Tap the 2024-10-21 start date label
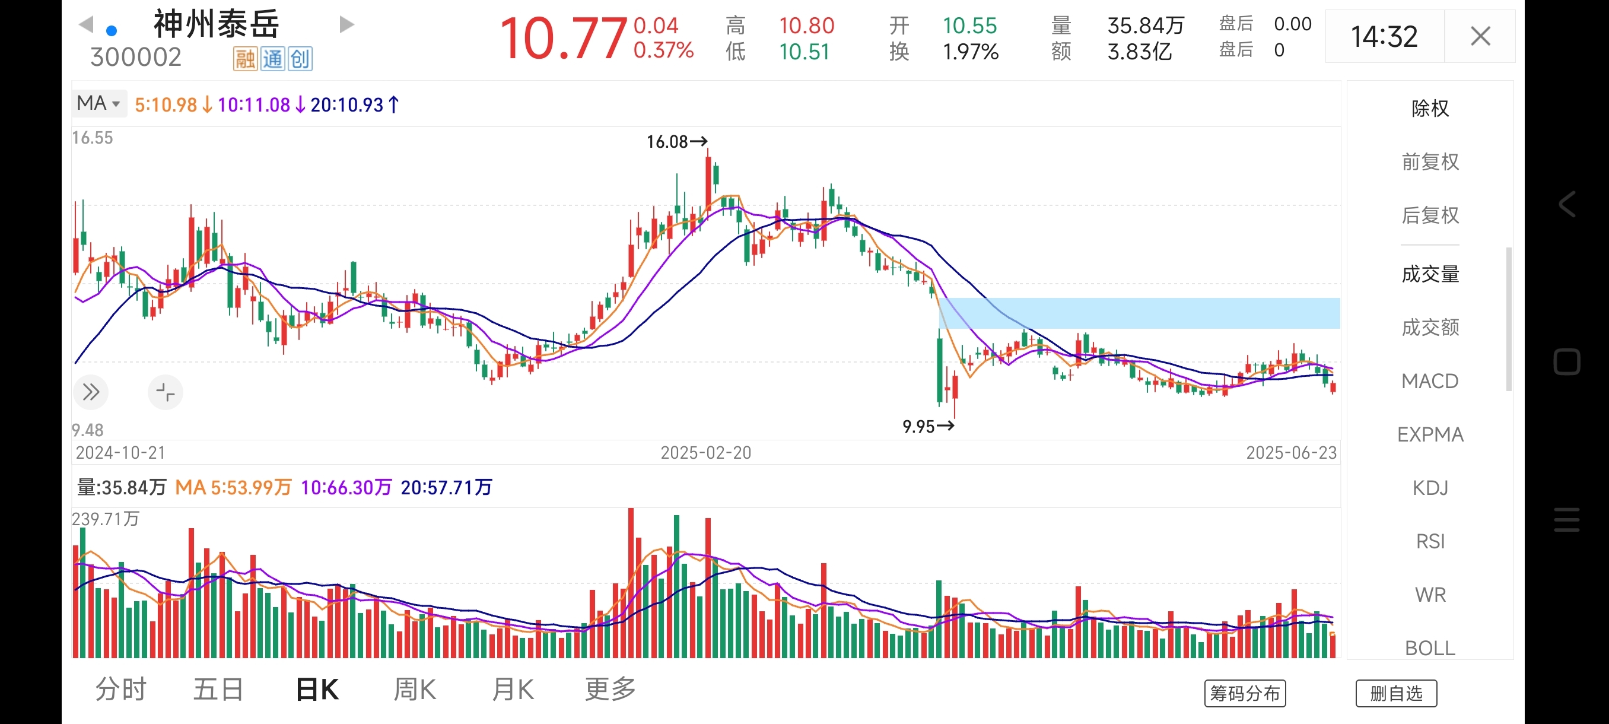This screenshot has height=724, width=1609. [120, 452]
